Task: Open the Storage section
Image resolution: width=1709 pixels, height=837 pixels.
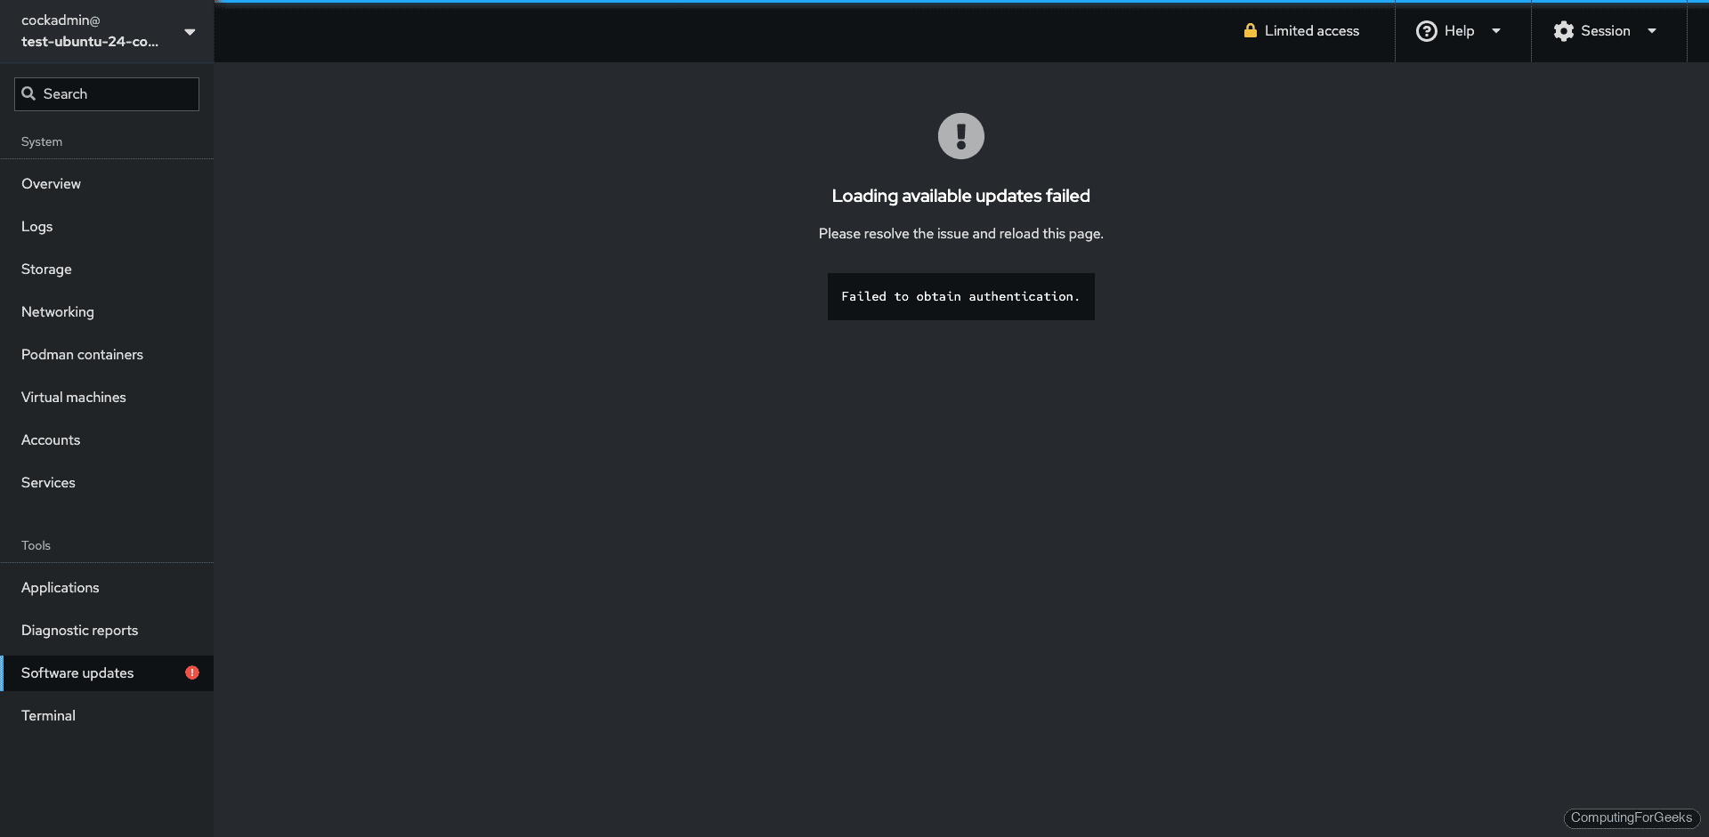Action: coord(45,269)
